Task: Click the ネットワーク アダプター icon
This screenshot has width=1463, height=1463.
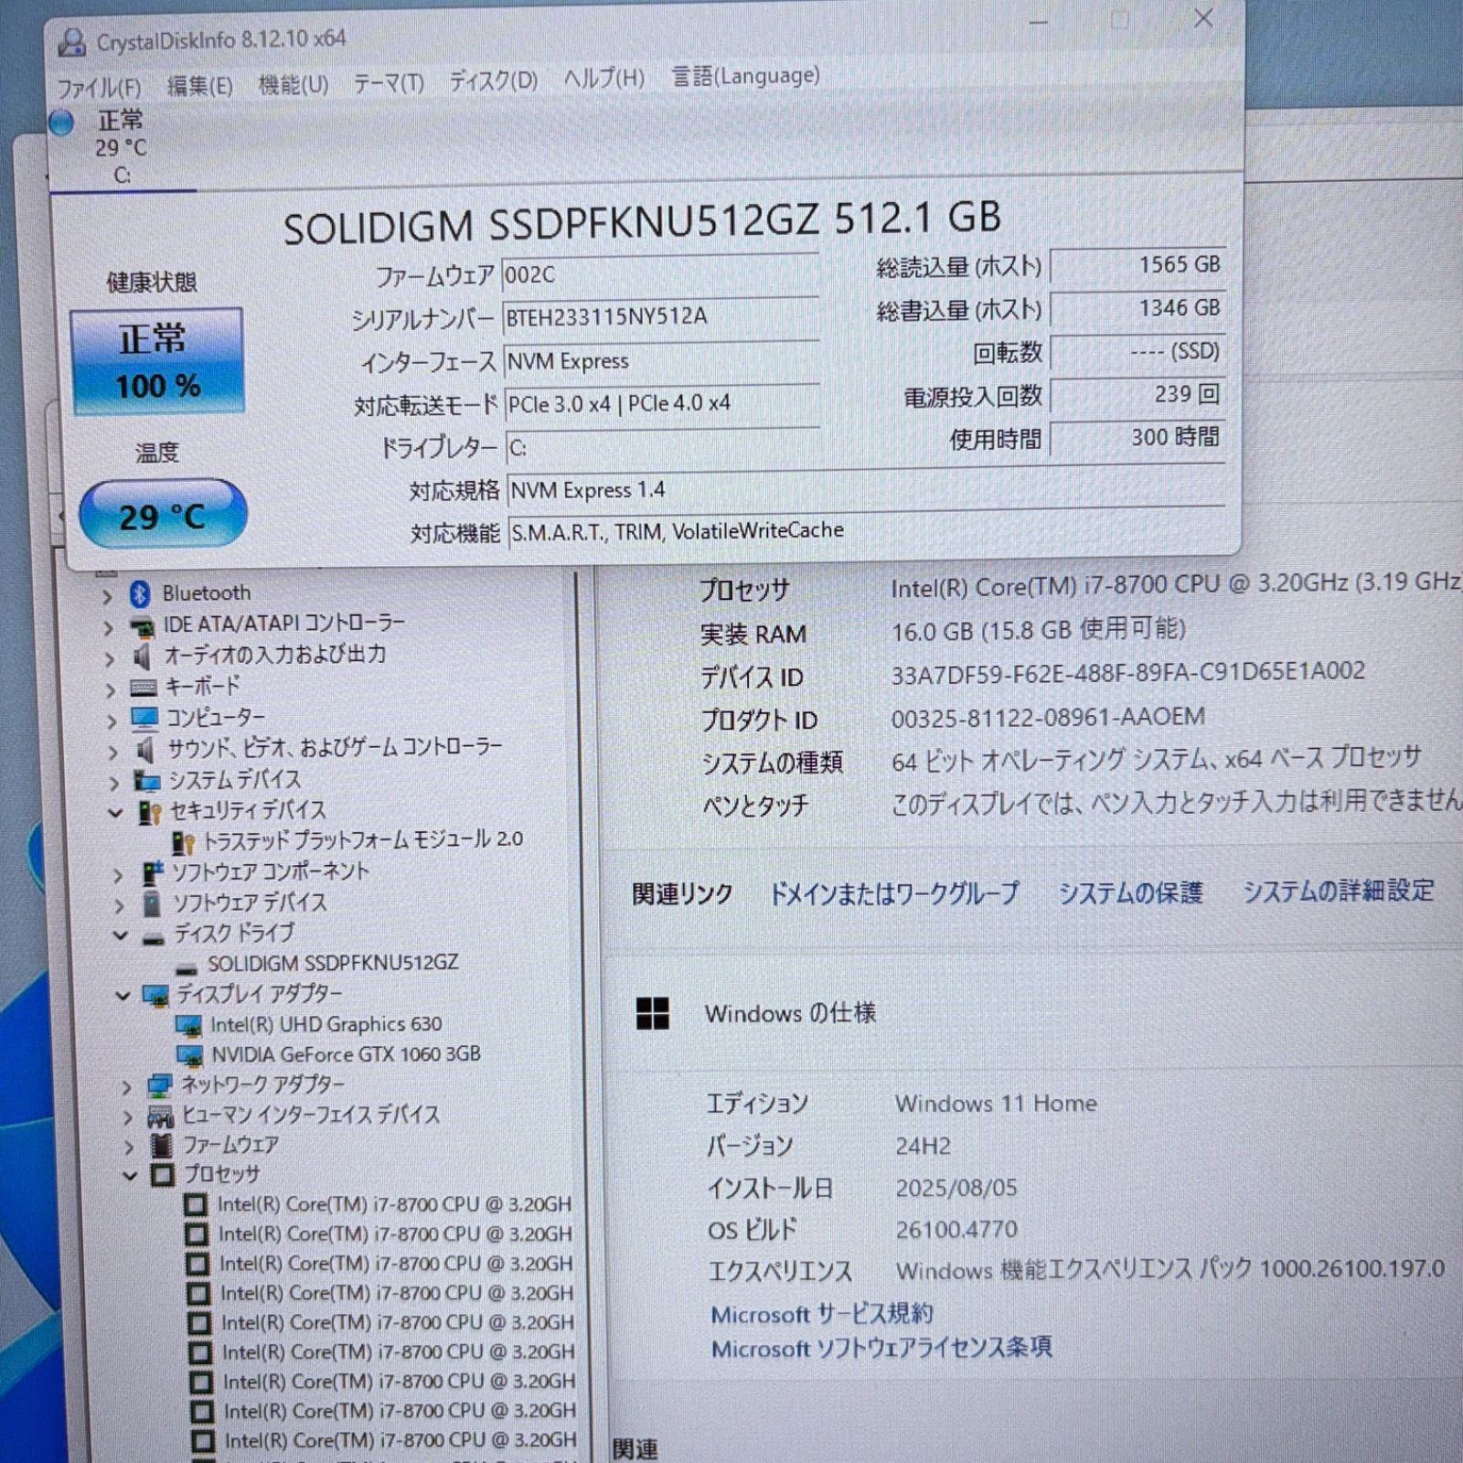Action: point(160,1086)
